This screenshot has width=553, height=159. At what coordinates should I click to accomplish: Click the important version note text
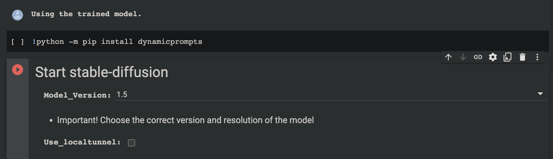tap(186, 120)
